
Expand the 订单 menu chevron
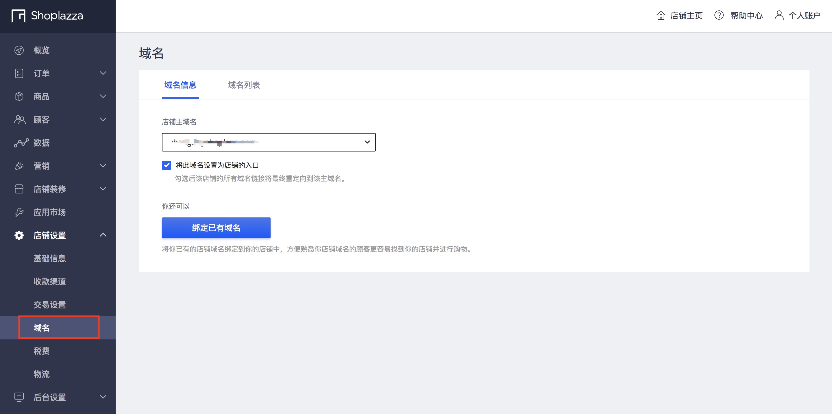pyautogui.click(x=103, y=73)
